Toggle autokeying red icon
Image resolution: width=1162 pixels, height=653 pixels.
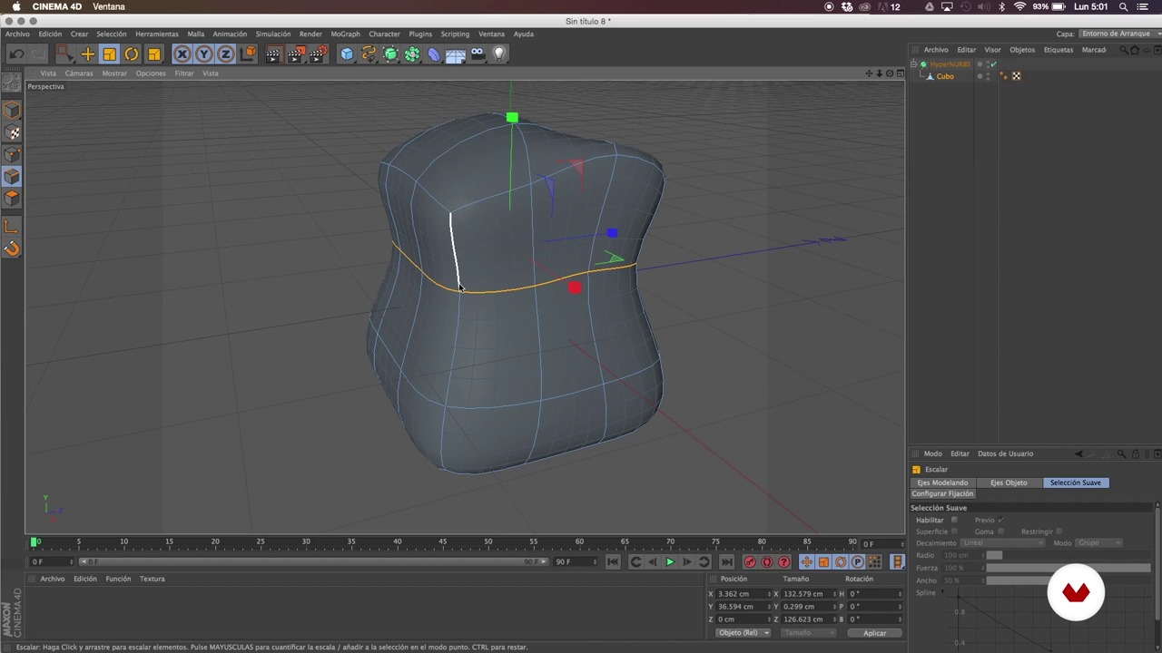coord(767,562)
